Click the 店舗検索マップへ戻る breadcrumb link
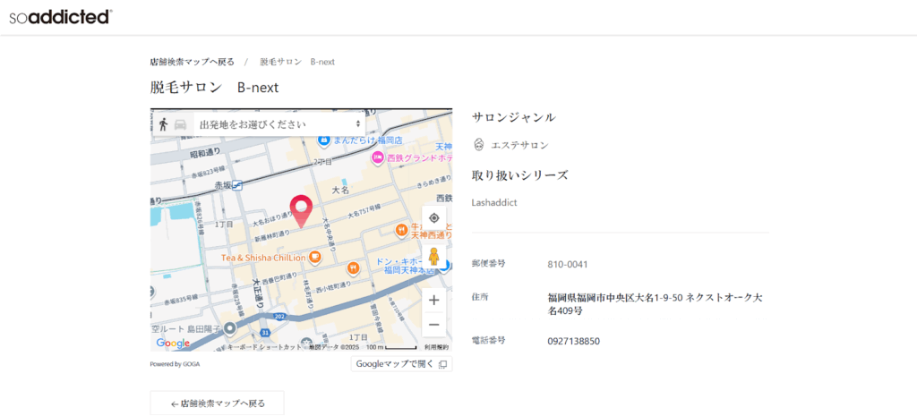Viewport: 917px width, 416px height. coord(192,63)
